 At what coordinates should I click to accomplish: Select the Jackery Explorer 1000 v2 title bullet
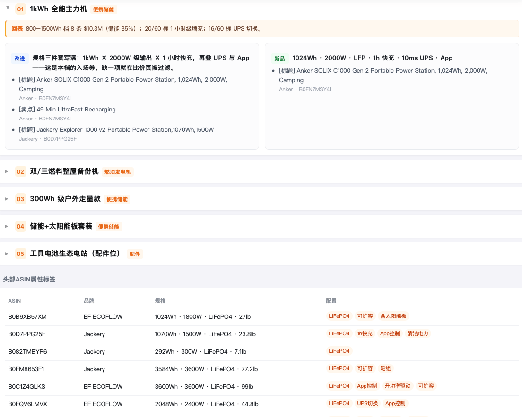(x=116, y=130)
